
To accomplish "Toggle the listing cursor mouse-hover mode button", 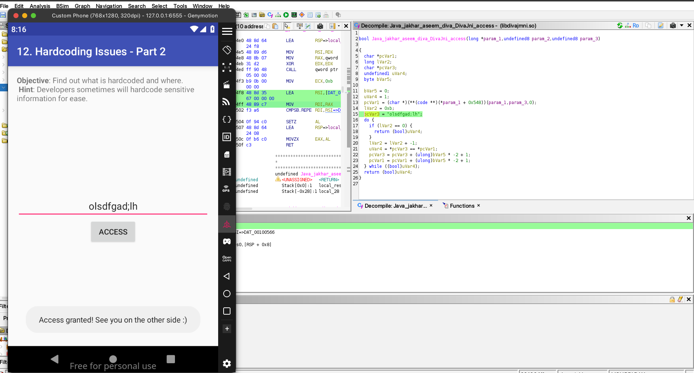I will point(287,26).
